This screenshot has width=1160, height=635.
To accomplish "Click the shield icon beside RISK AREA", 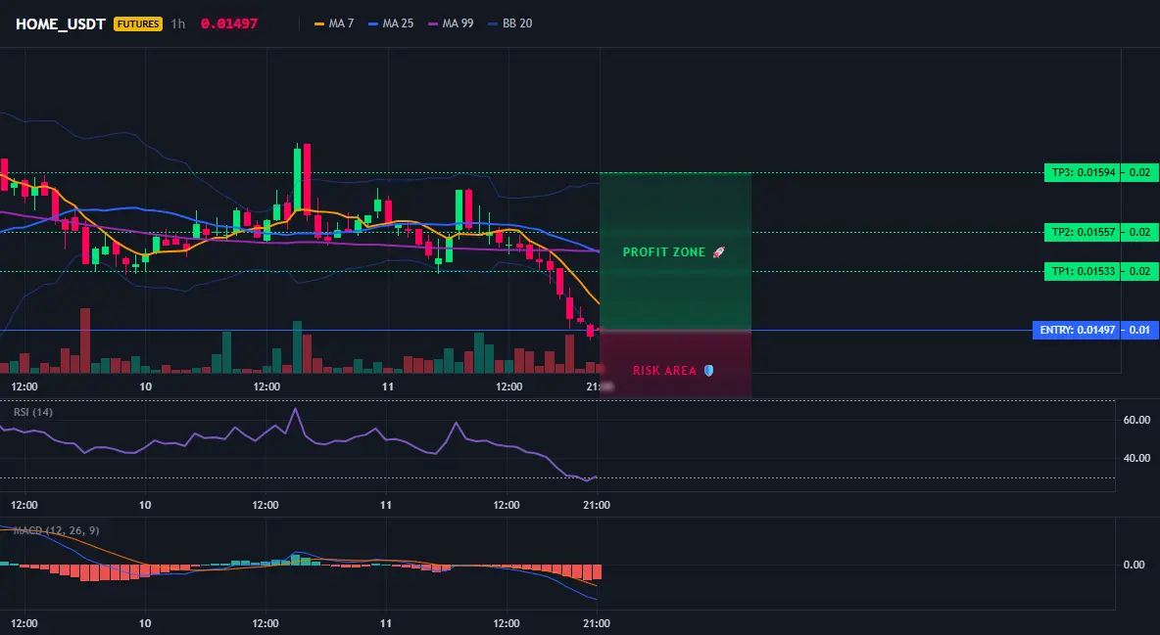I will coord(708,371).
